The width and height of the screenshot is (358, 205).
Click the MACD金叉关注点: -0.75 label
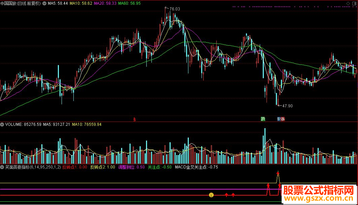tap(196, 167)
